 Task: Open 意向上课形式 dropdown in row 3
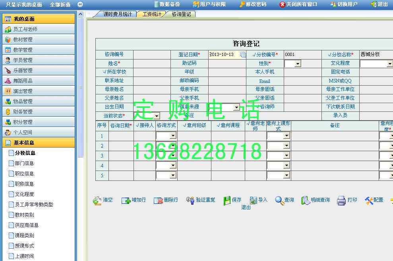point(287,155)
